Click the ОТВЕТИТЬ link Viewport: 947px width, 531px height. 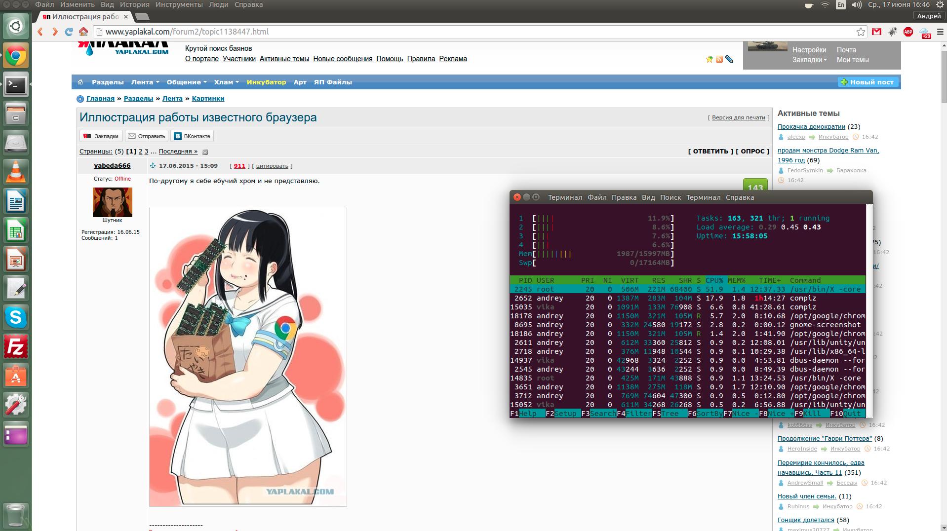point(710,152)
